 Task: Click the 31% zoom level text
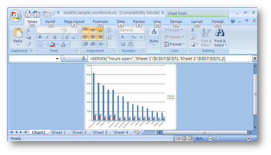click(x=199, y=138)
